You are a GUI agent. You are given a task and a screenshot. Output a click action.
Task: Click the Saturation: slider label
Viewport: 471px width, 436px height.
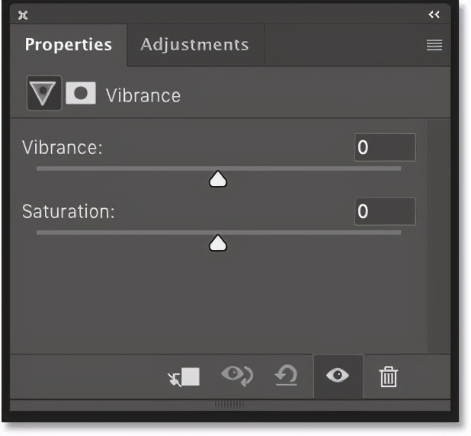click(x=68, y=212)
